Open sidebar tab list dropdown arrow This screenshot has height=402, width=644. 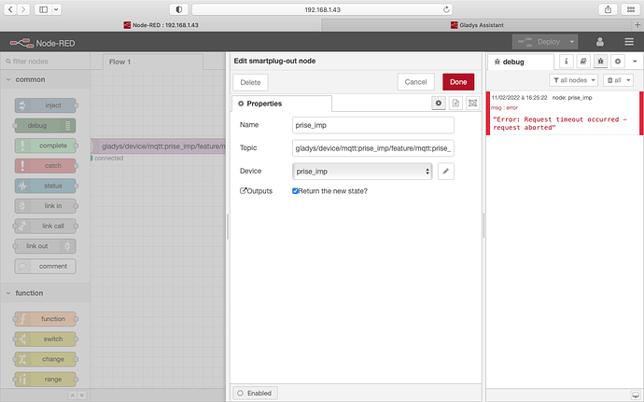[x=635, y=62]
